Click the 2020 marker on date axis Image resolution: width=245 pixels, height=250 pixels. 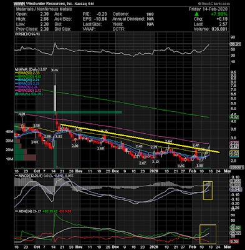[154, 171]
